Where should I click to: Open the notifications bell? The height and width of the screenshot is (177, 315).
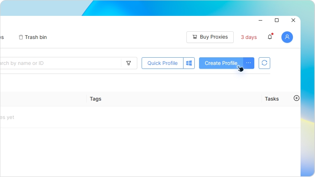pyautogui.click(x=270, y=37)
